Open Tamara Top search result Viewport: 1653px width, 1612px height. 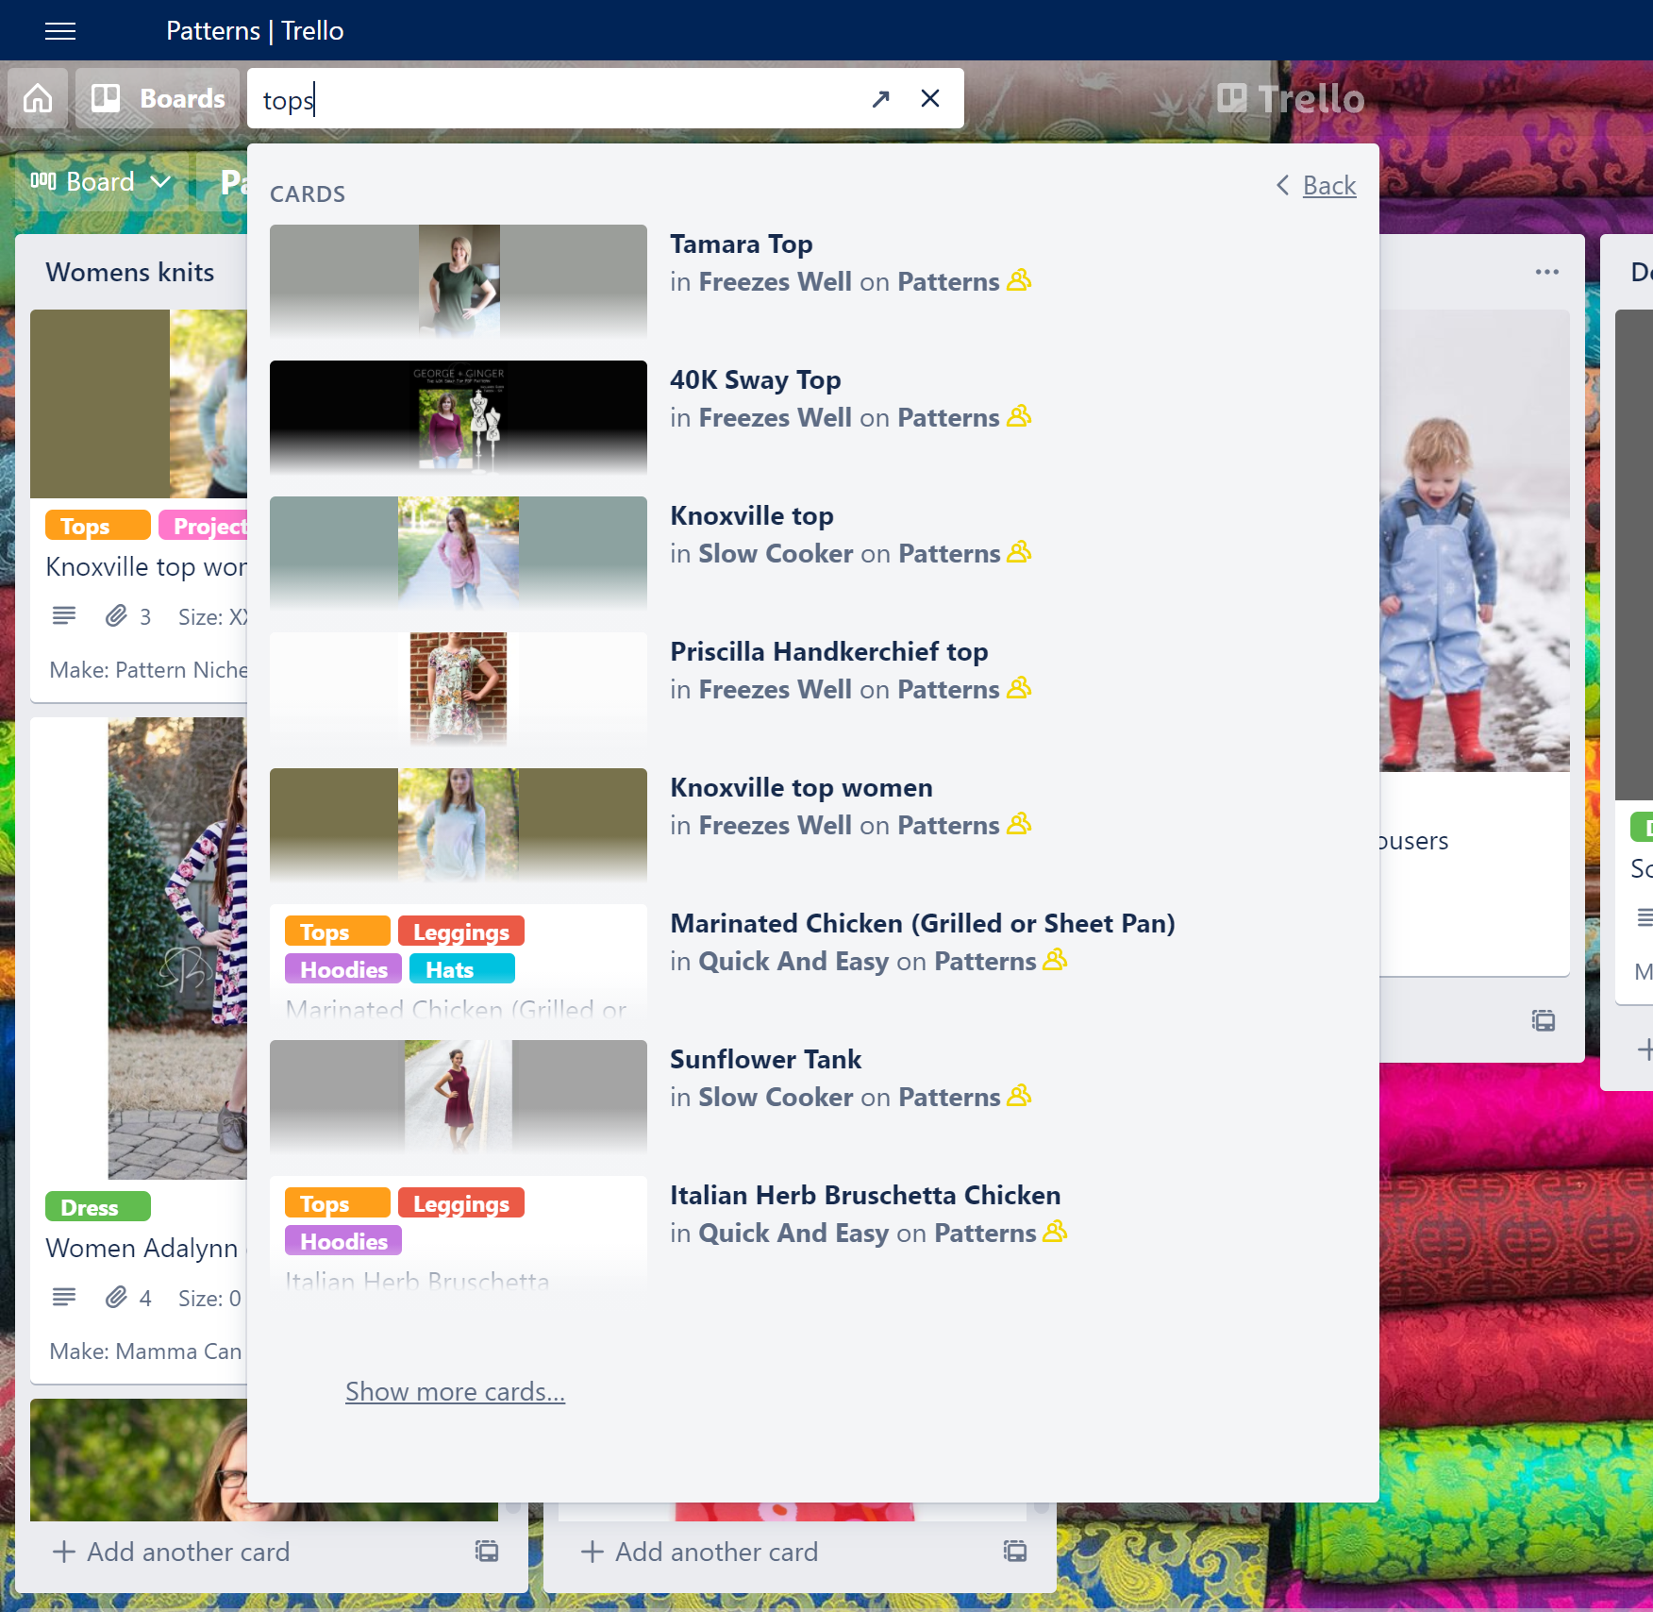tap(741, 243)
